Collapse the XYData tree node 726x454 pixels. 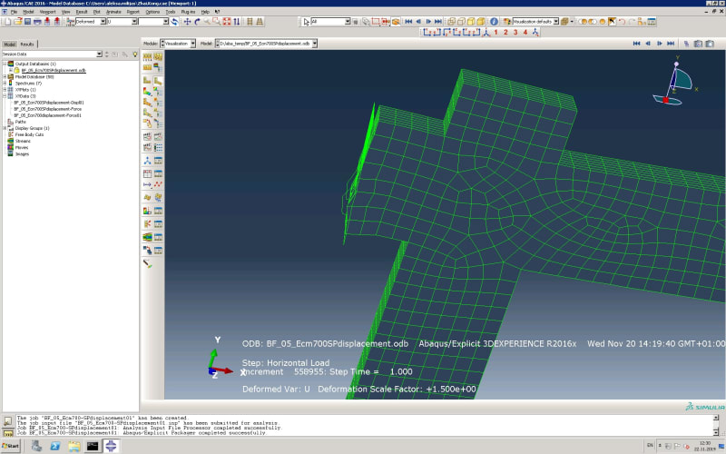(5, 96)
